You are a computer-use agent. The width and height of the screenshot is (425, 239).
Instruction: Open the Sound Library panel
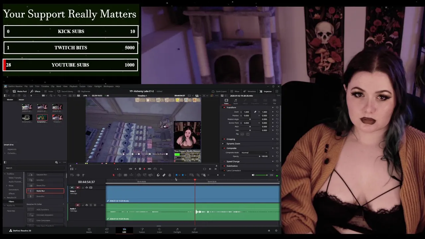[65, 91]
